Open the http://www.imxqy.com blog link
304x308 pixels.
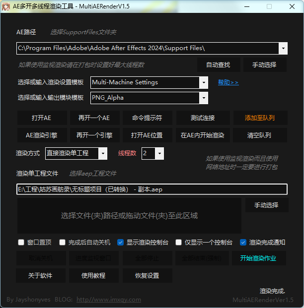click(x=109, y=300)
